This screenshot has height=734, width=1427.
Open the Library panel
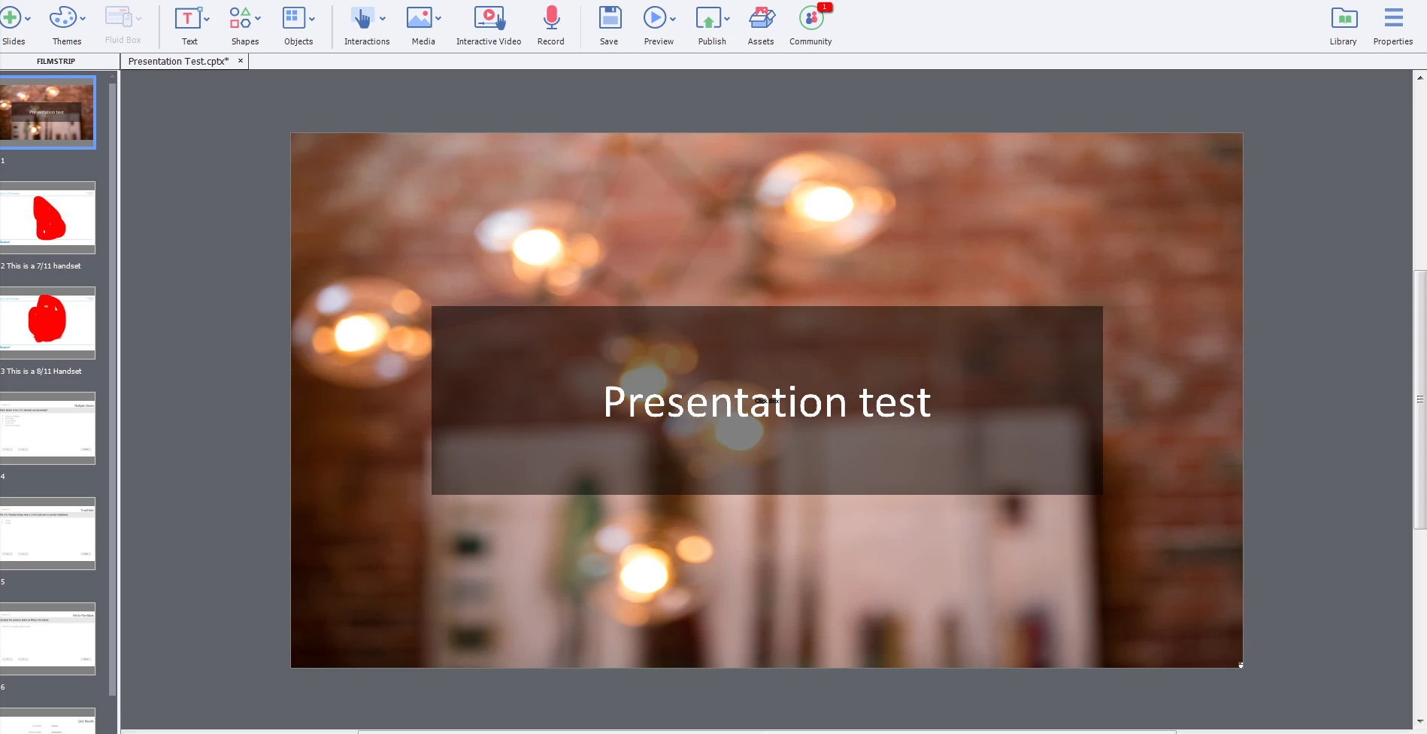coord(1344,17)
